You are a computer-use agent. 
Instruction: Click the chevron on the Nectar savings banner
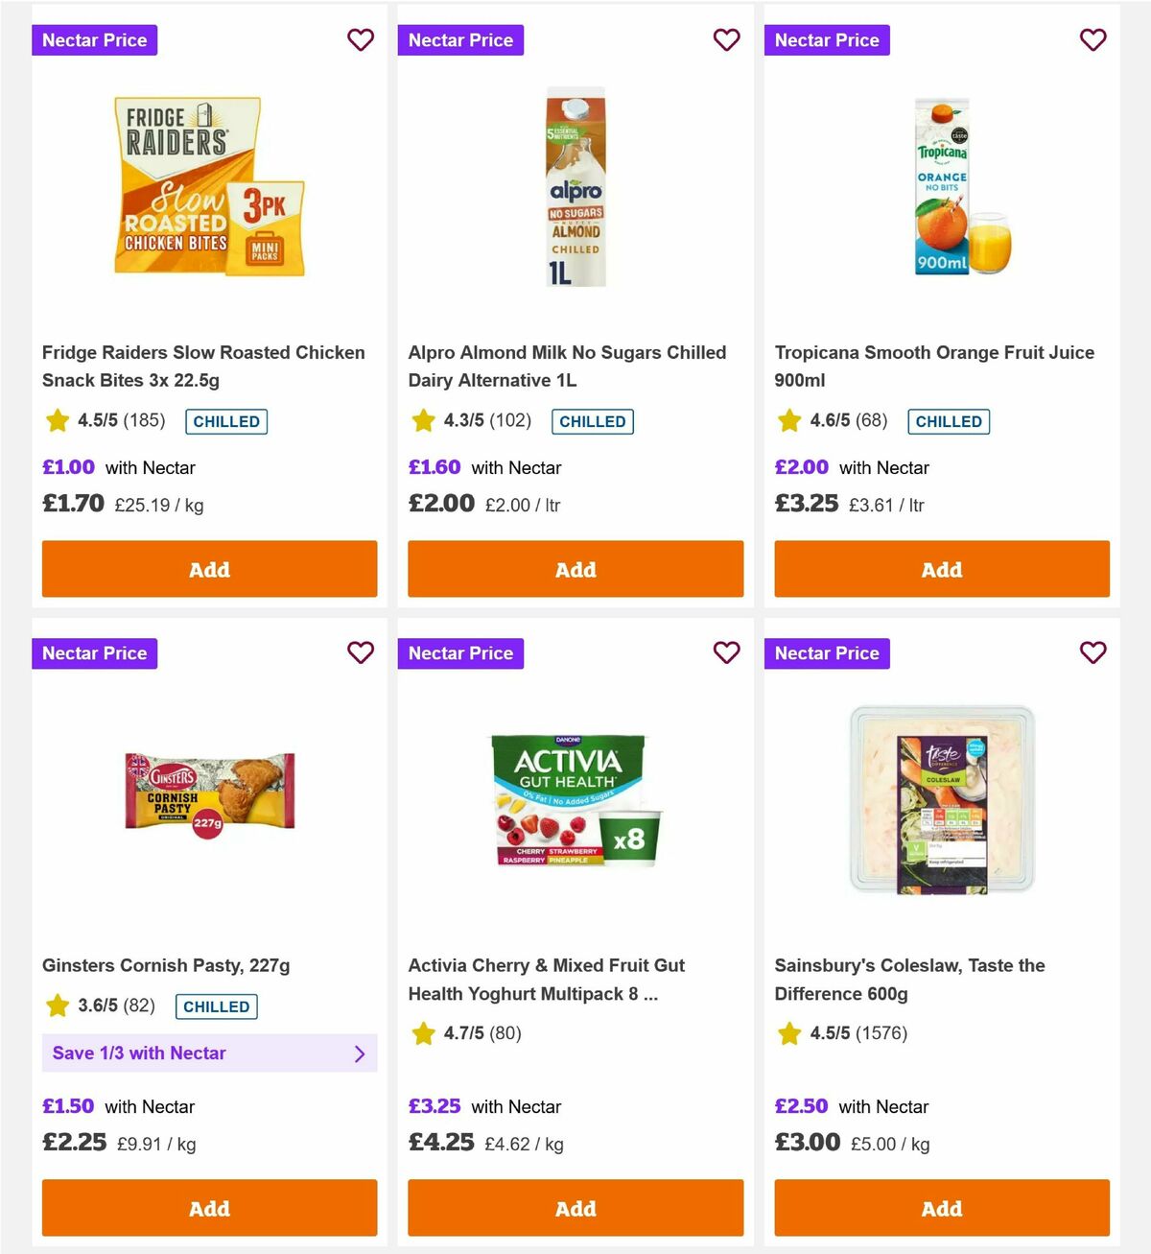click(360, 1053)
